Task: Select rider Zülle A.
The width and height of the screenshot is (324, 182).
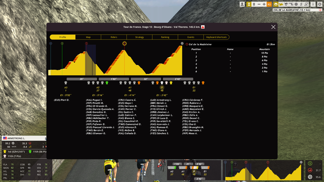Action: pos(190,115)
